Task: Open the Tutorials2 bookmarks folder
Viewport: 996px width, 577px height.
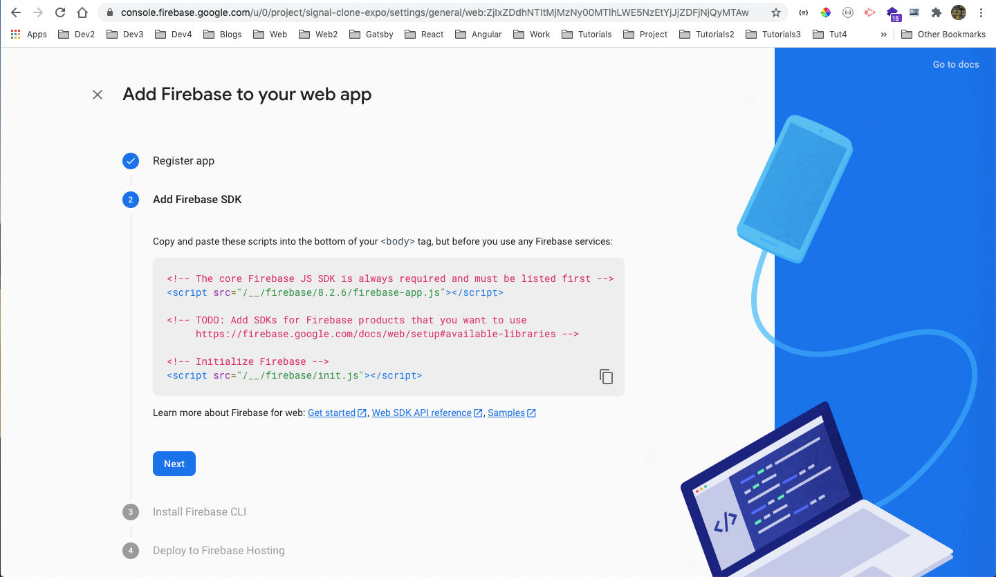Action: [707, 34]
